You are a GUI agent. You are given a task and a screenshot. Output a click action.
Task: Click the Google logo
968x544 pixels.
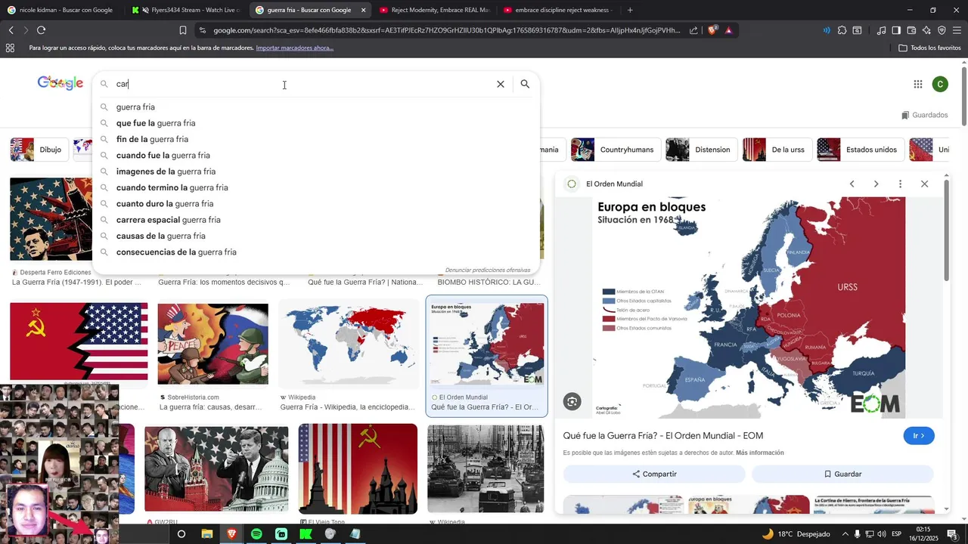pos(60,83)
